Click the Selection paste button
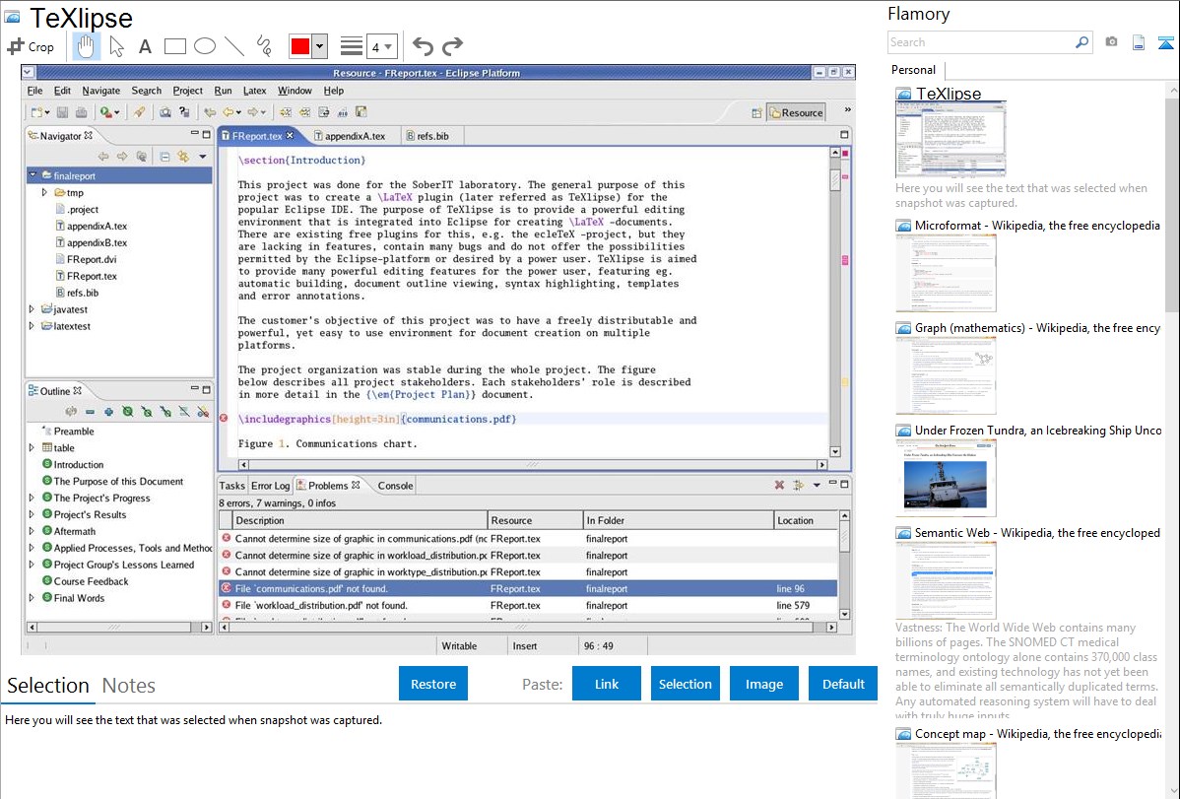1180x799 pixels. 685,684
